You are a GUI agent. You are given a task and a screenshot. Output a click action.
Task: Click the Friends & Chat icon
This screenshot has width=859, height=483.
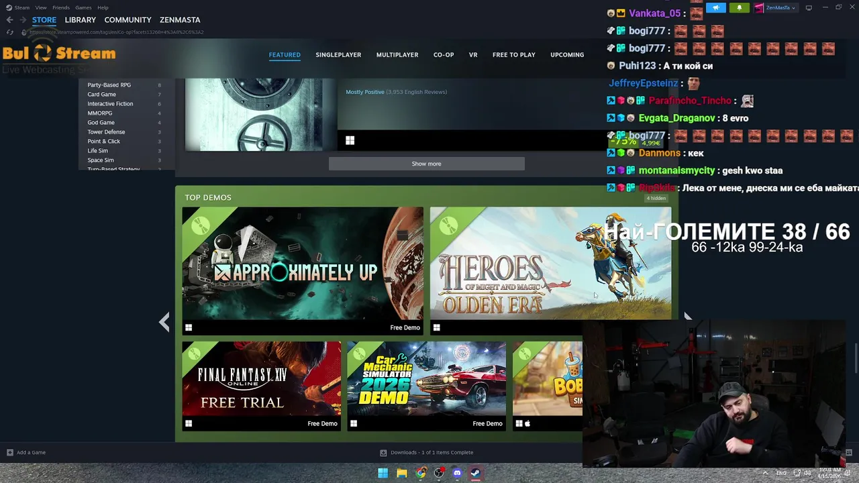tap(849, 453)
